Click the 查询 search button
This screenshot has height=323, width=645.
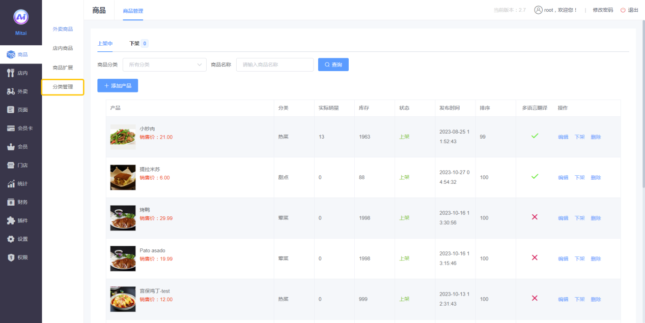click(x=333, y=64)
